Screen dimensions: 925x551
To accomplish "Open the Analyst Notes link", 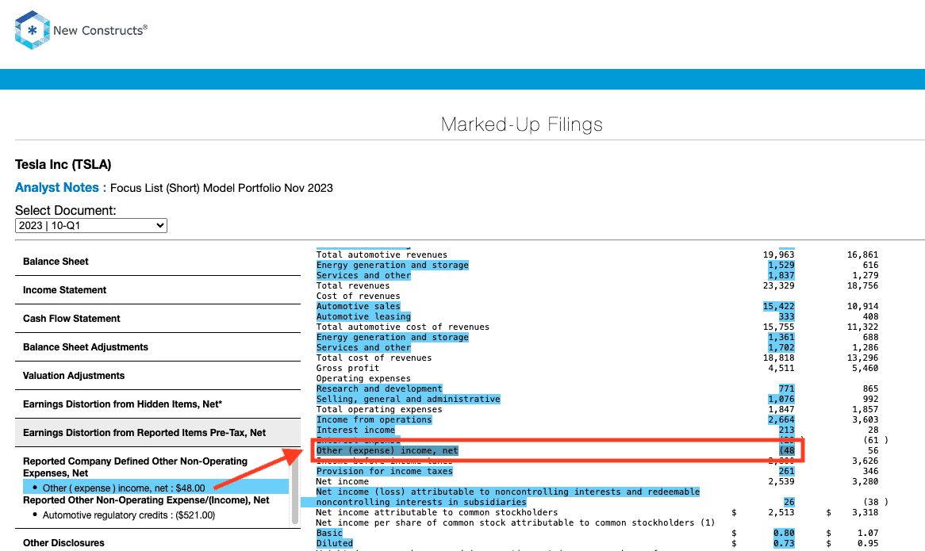I will [x=60, y=187].
